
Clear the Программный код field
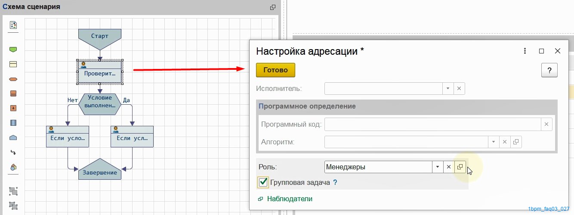[x=546, y=125]
